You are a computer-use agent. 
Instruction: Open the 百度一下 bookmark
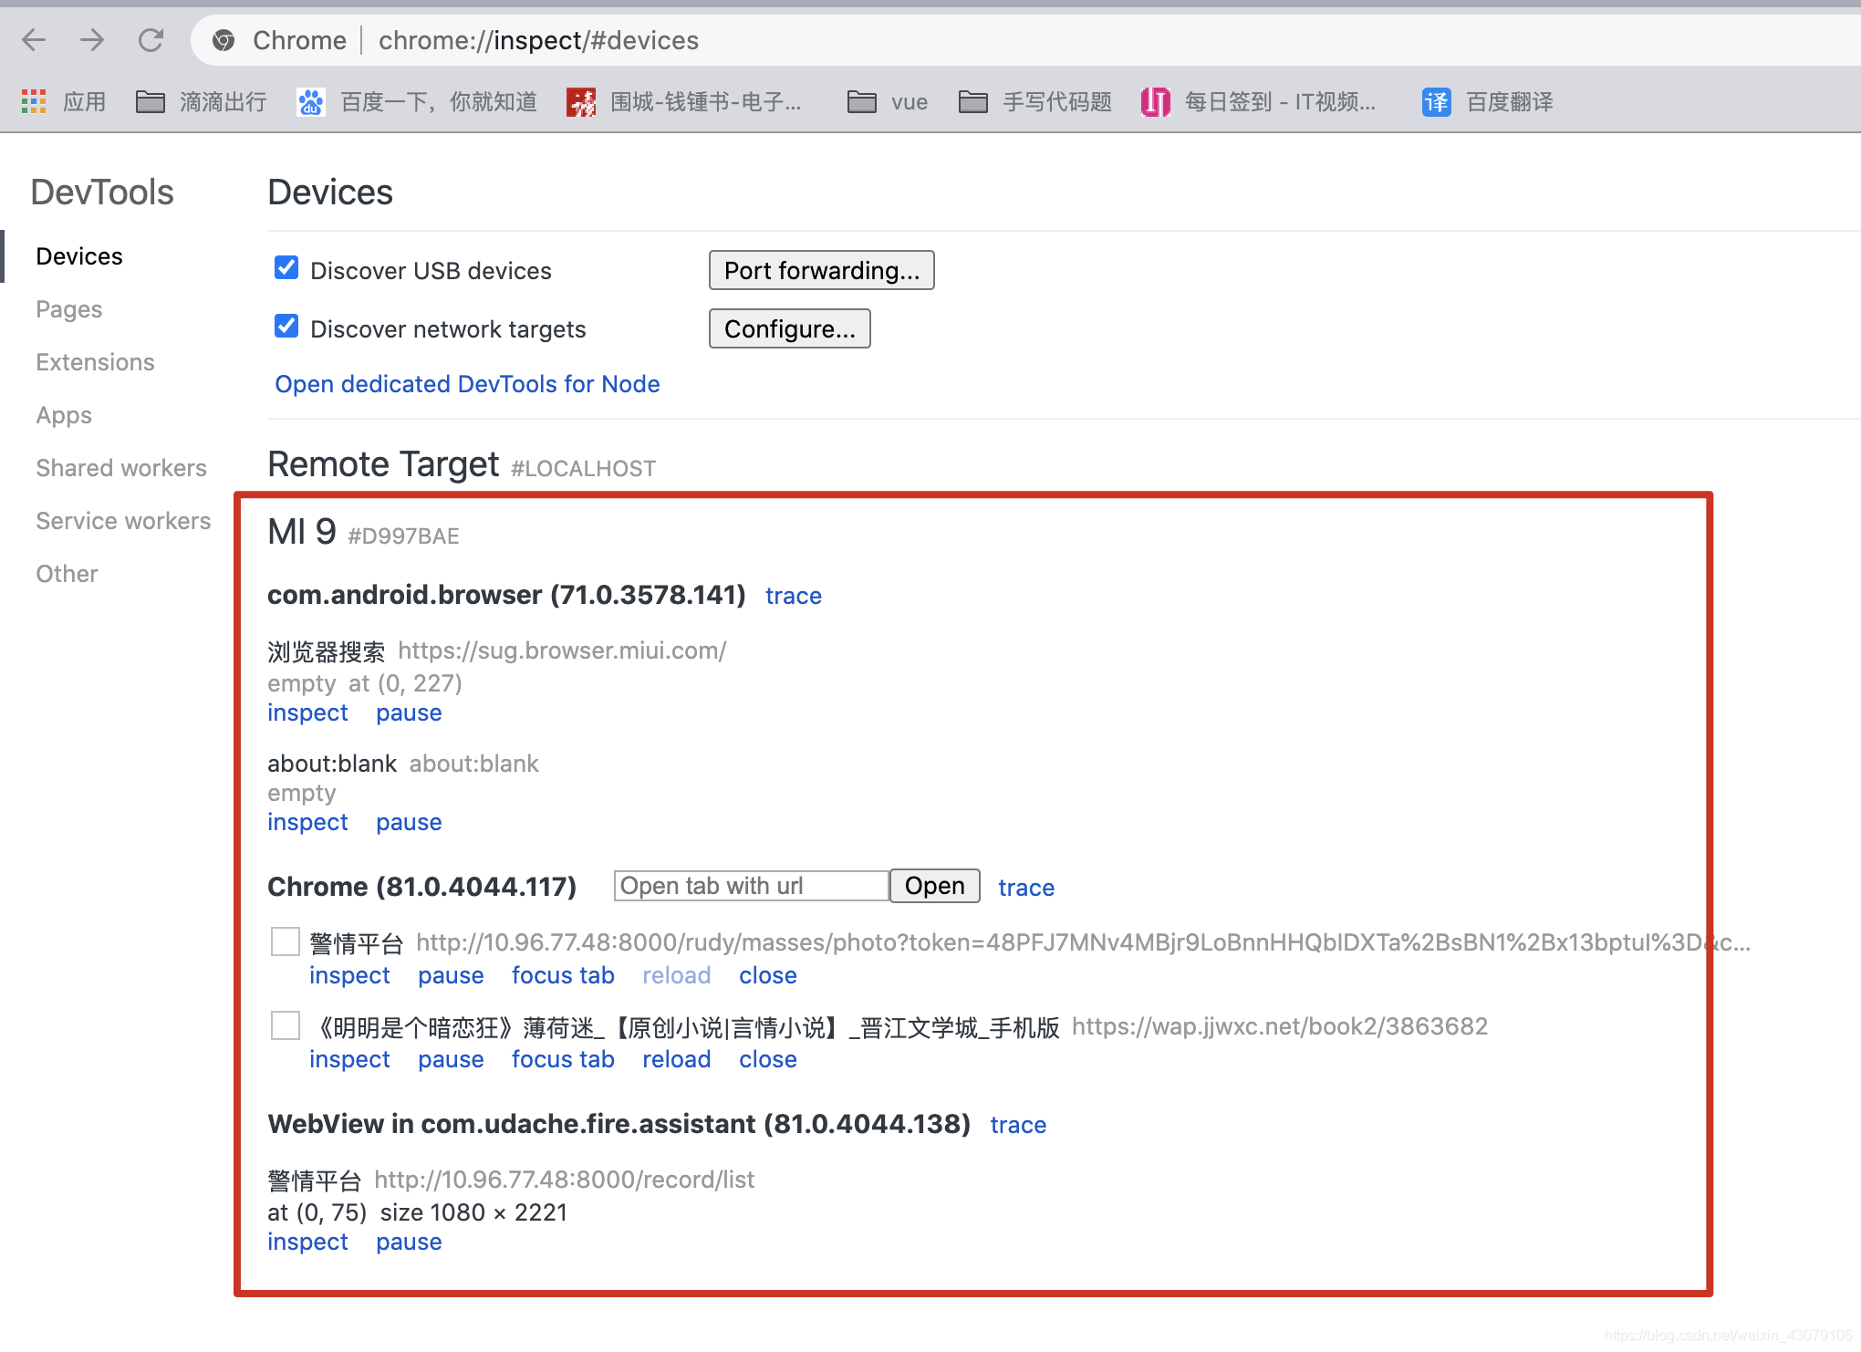coord(417,101)
